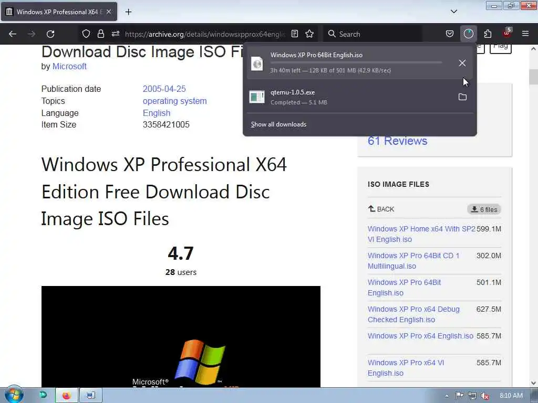
Task: Open the Extensions puzzle icon
Action: (488, 34)
